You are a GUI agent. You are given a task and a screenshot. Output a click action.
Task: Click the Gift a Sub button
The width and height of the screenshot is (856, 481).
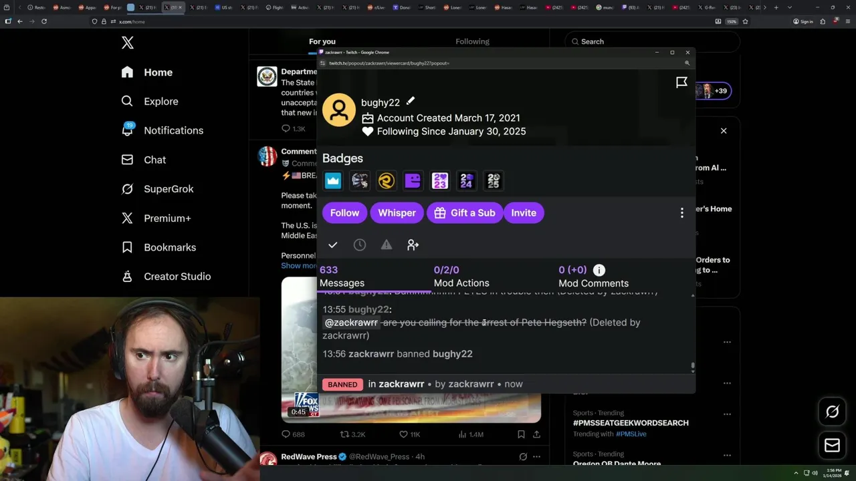click(465, 212)
